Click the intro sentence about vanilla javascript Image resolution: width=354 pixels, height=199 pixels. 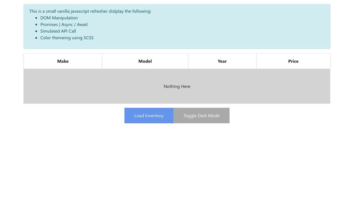coord(90,11)
